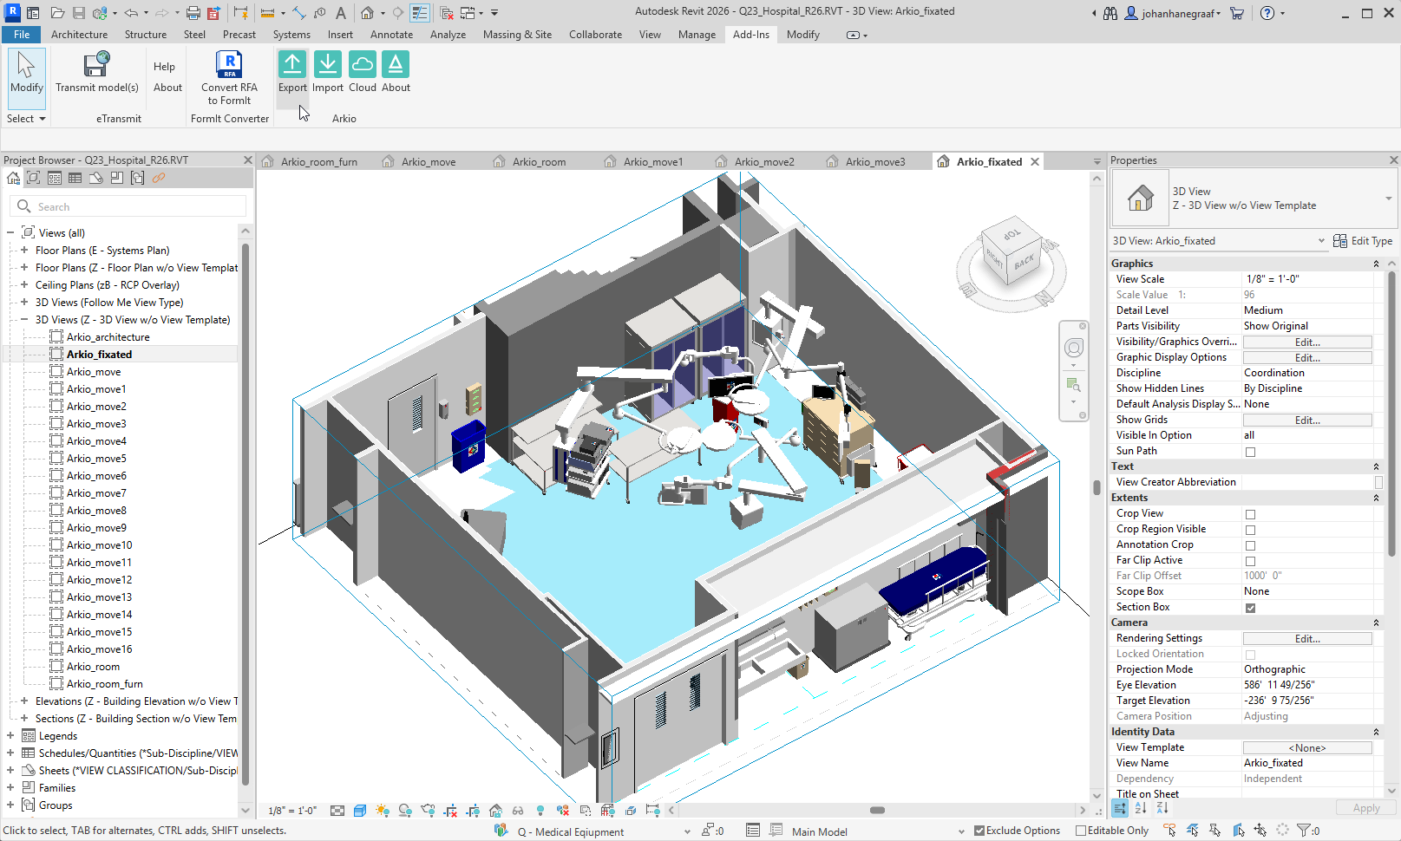The image size is (1401, 841).
Task: Expand 3D Views (Follow Me View Type) node
Action: click(x=24, y=302)
